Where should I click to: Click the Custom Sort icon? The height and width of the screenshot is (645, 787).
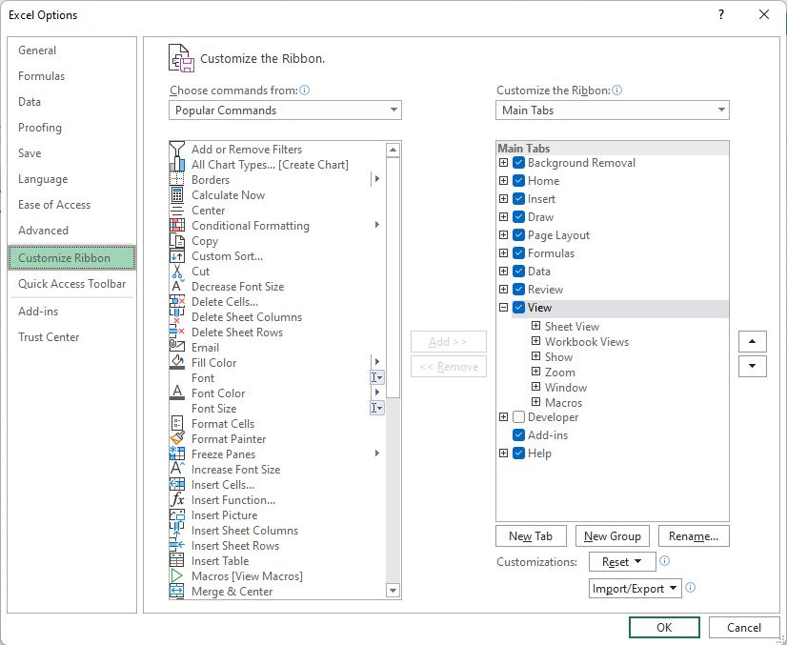point(176,256)
